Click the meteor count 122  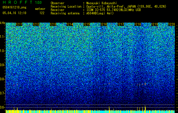click(x=42, y=13)
